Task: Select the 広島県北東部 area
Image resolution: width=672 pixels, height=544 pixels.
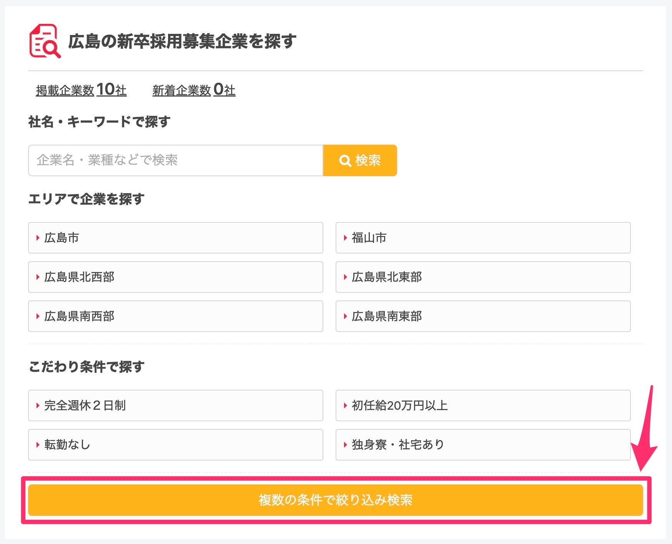Action: pos(483,277)
